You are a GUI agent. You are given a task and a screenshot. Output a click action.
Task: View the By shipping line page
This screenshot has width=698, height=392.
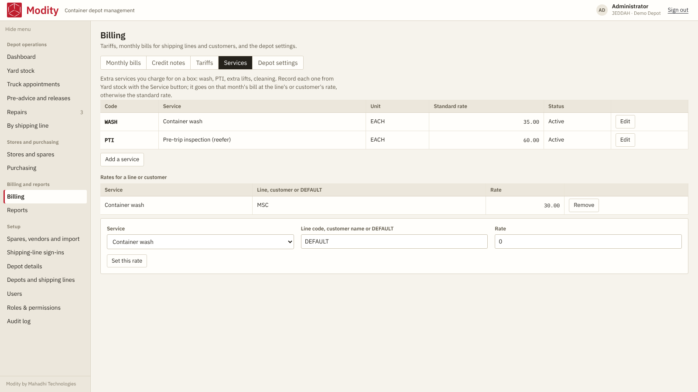45,126
